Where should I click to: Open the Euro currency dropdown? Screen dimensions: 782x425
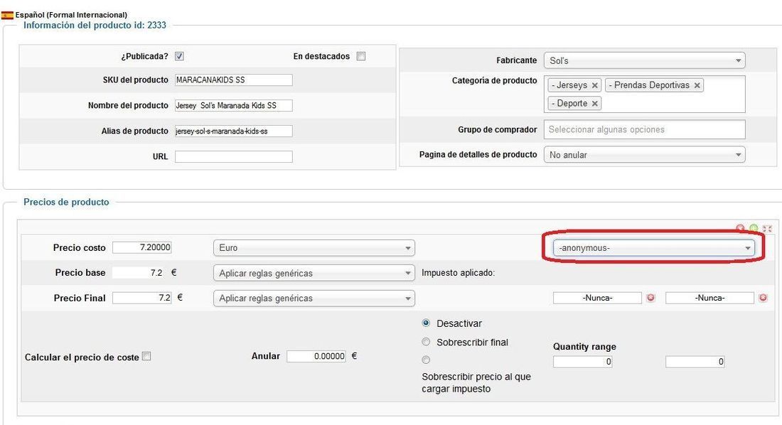click(314, 248)
